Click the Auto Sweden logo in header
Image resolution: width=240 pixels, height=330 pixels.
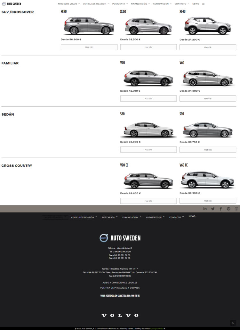pyautogui.click(x=11, y=4)
